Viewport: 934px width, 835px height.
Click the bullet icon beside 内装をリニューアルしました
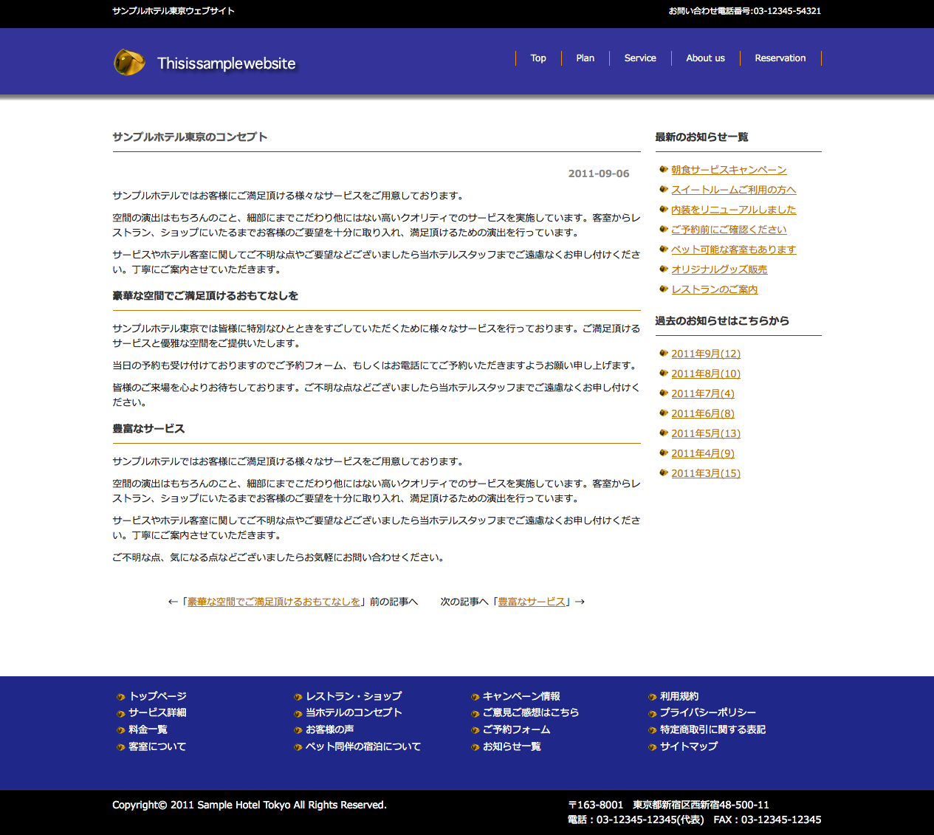664,210
